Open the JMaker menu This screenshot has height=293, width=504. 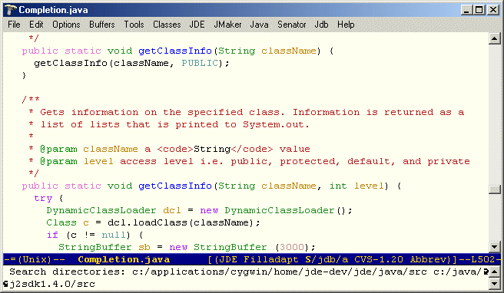click(x=227, y=25)
